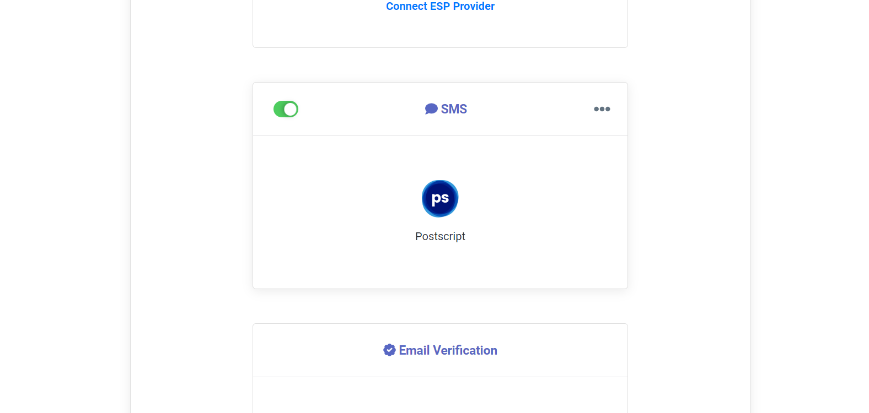Reveal hidden actions via the ellipsis control
Image resolution: width=869 pixels, height=413 pixels.
coord(602,108)
